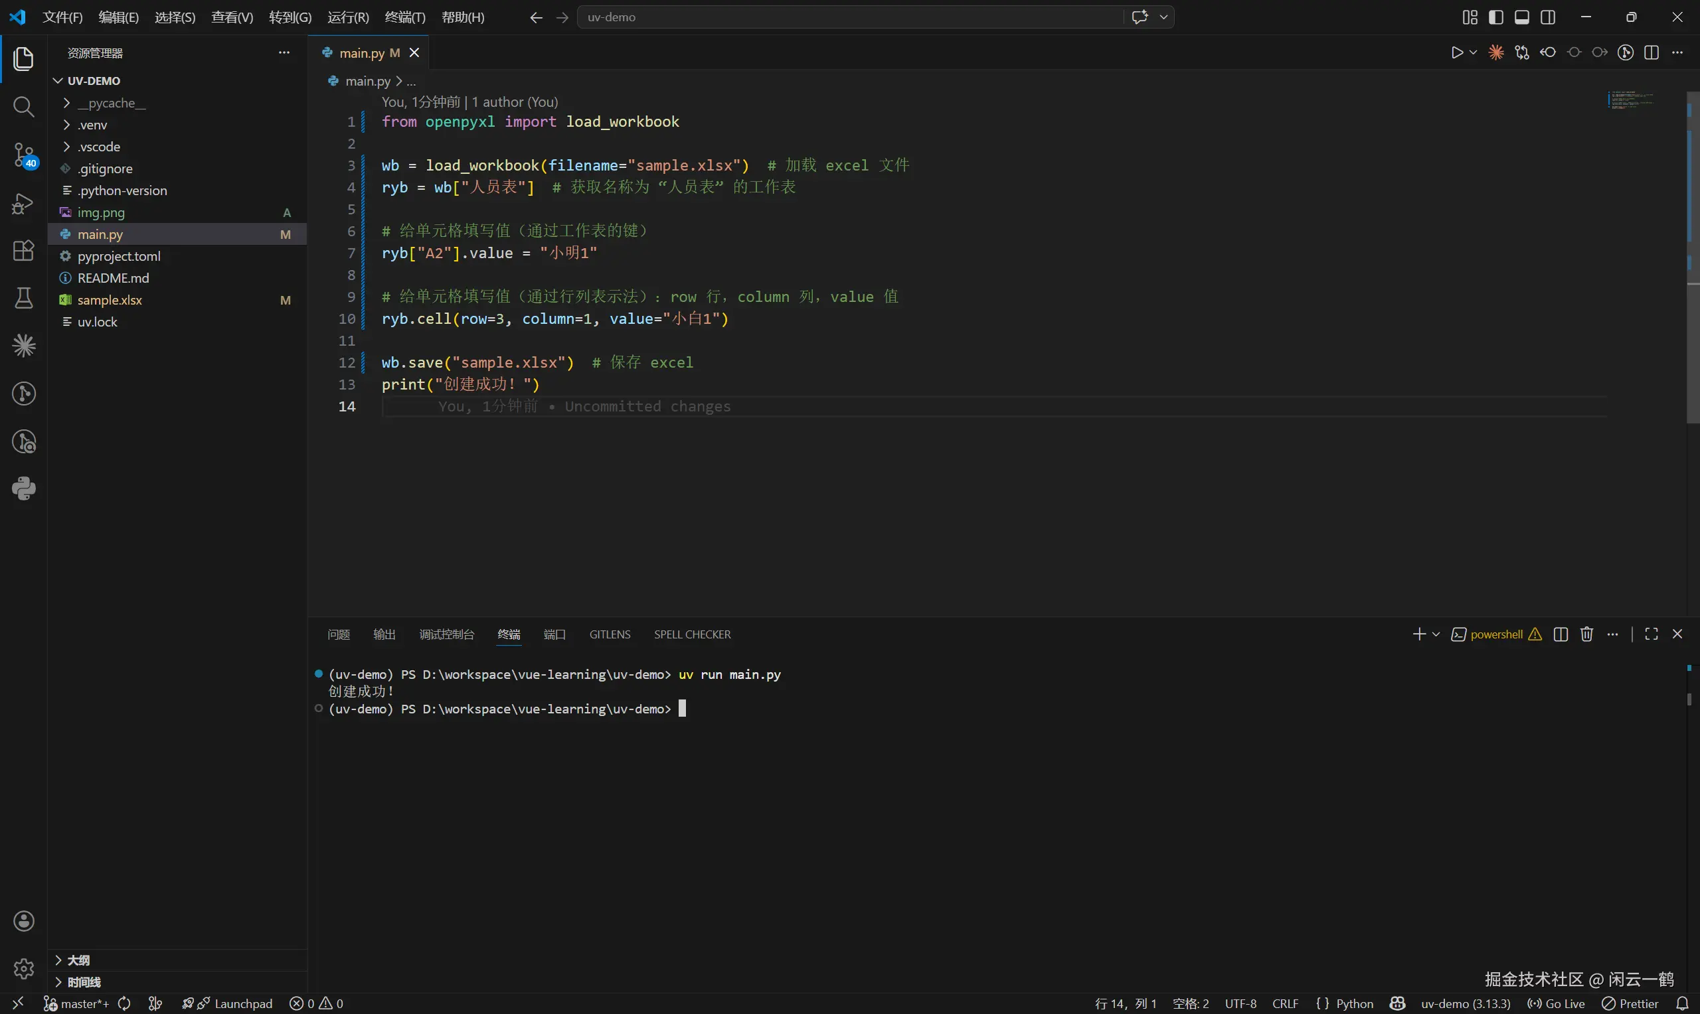The height and width of the screenshot is (1014, 1700).
Task: Open Run and Debug view
Action: [23, 204]
